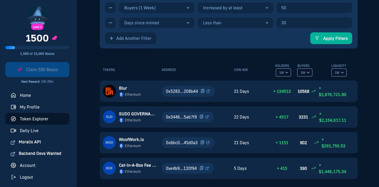This screenshot has height=187, width=379.
Task: Click the BOX token badge
Action: 109,168
